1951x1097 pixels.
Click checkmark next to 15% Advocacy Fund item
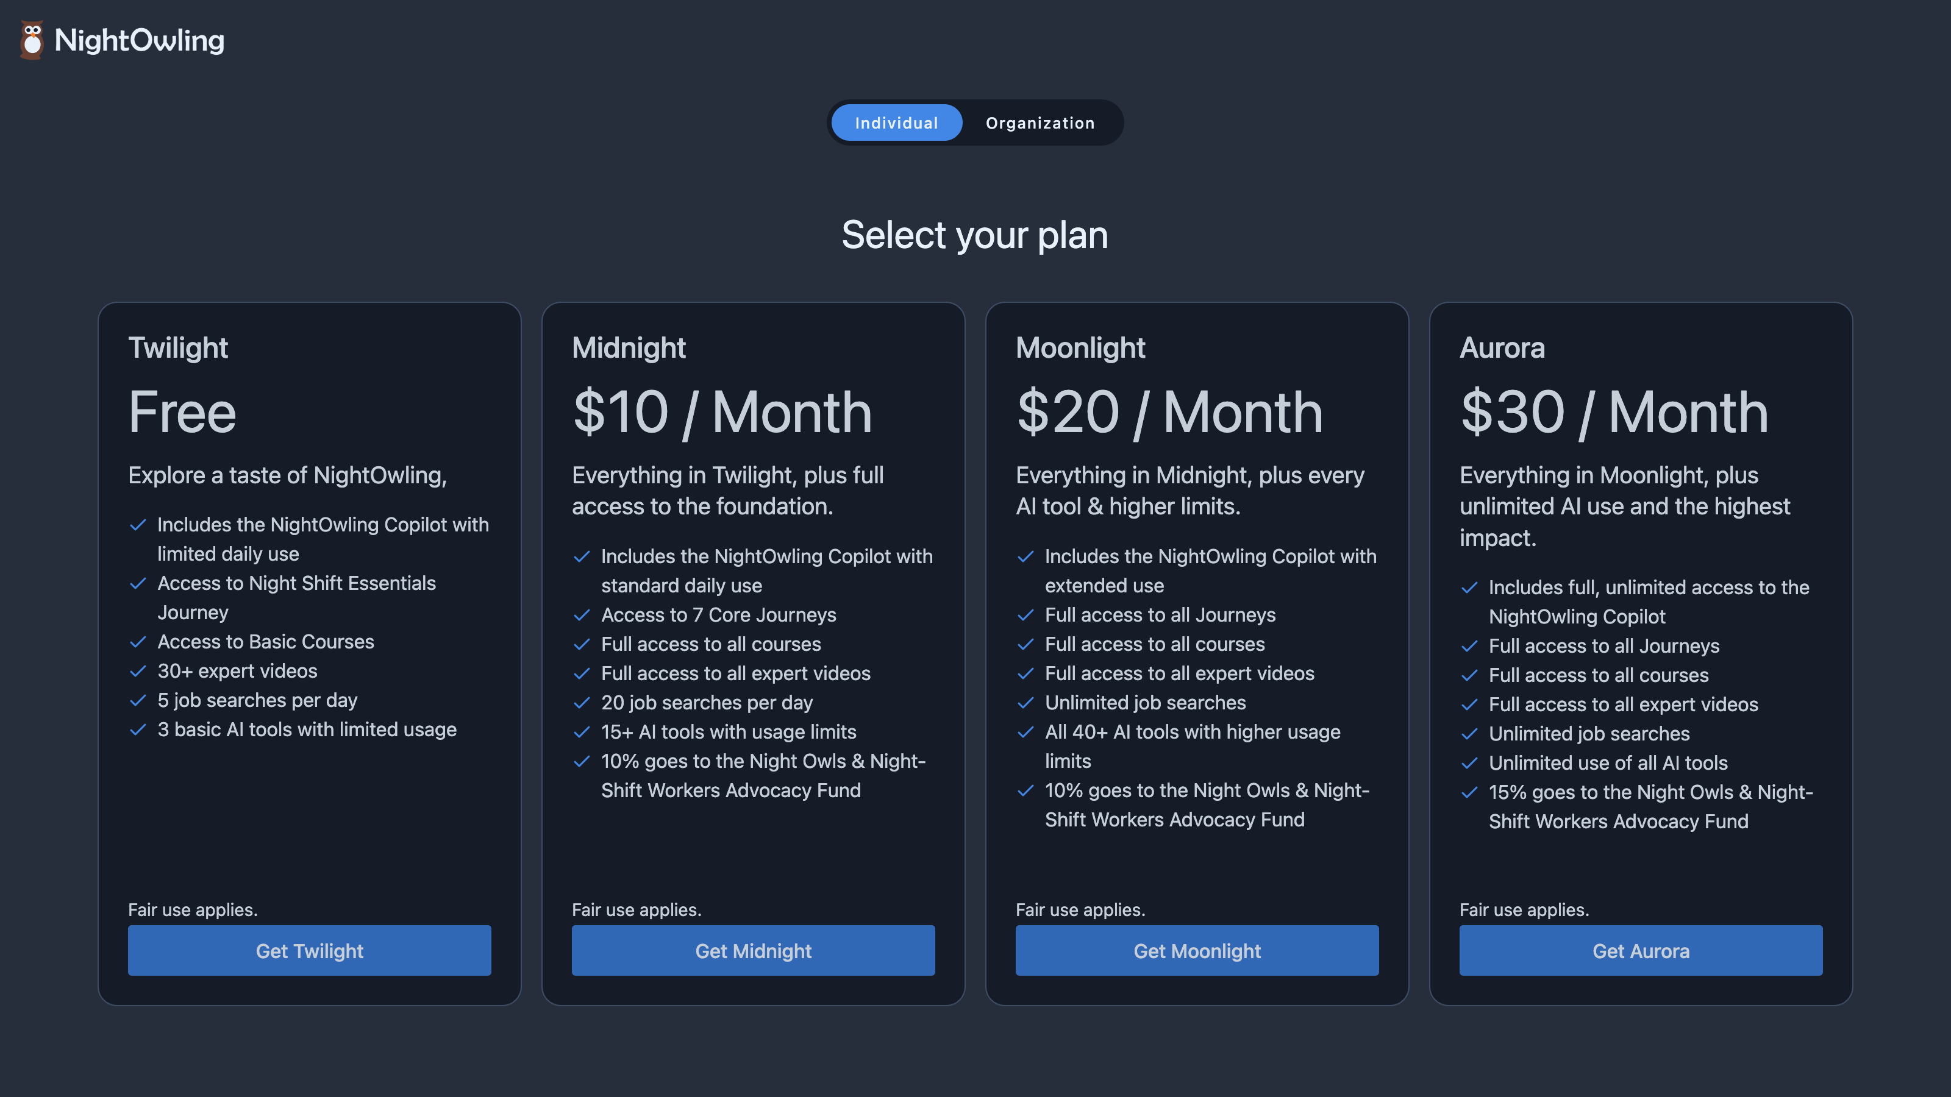point(1469,793)
